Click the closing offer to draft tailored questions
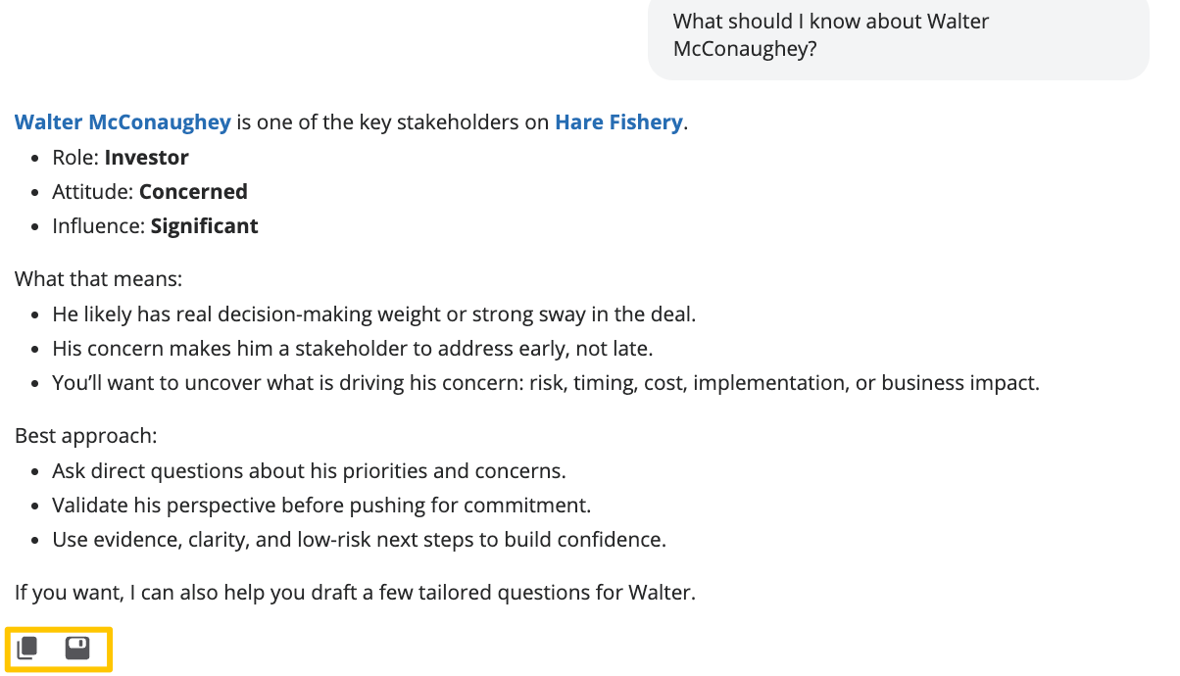1180x676 pixels. (355, 593)
